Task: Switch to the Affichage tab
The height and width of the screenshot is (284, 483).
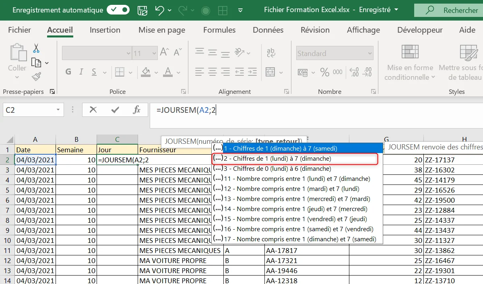Action: tap(363, 30)
